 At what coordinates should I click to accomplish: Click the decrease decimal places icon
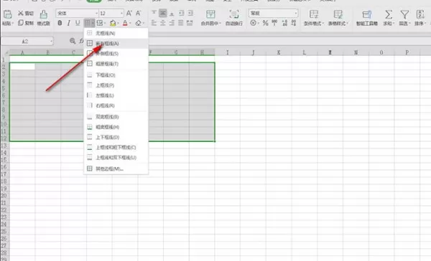click(x=294, y=23)
